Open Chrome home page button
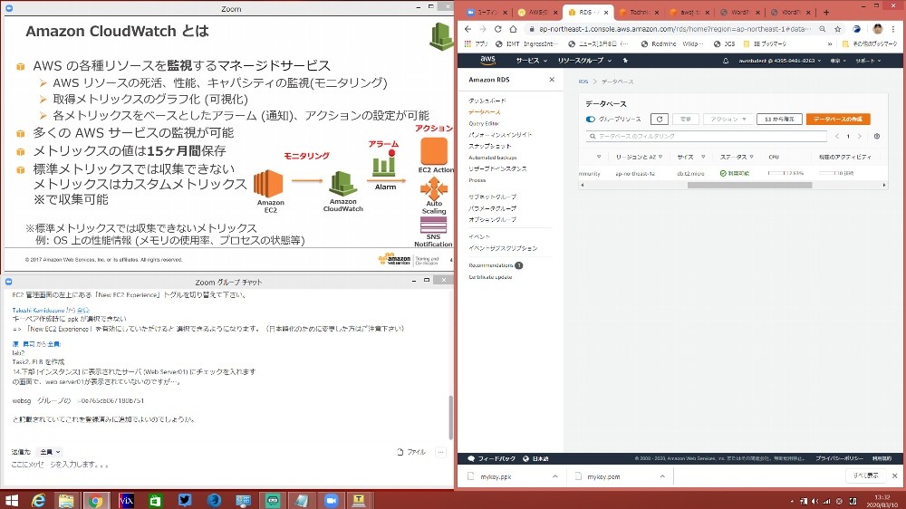This screenshot has width=906, height=509. pyautogui.click(x=513, y=29)
